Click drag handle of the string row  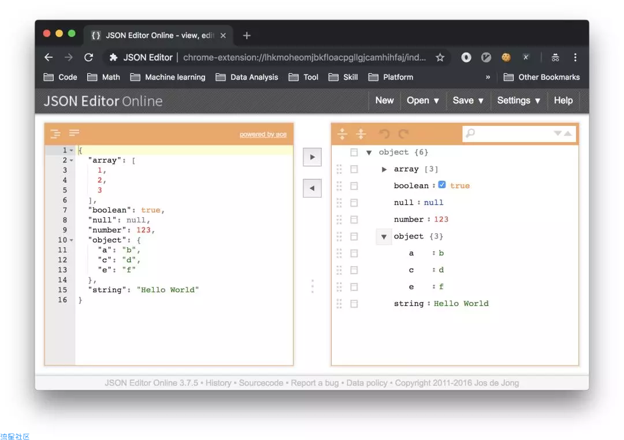[x=339, y=304]
